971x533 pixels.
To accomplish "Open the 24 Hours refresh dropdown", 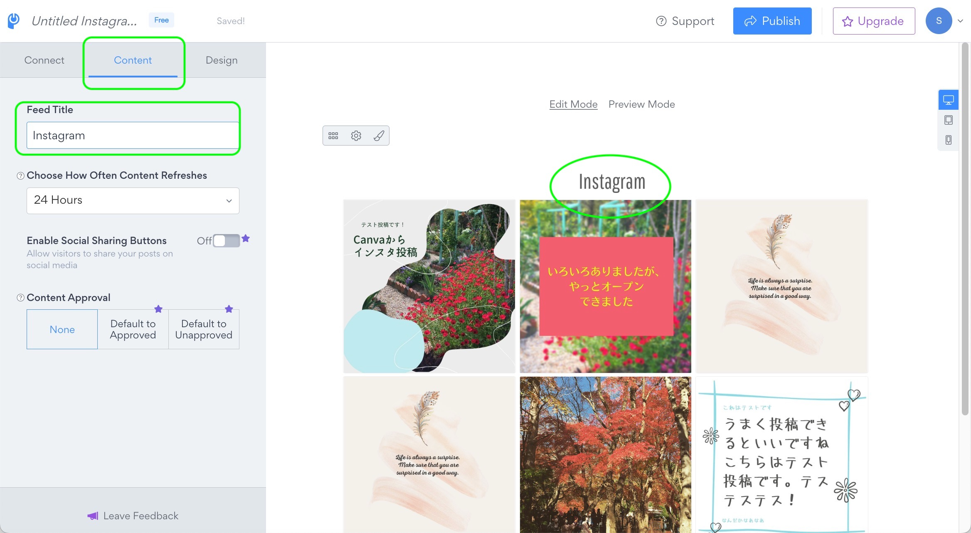I will 133,200.
